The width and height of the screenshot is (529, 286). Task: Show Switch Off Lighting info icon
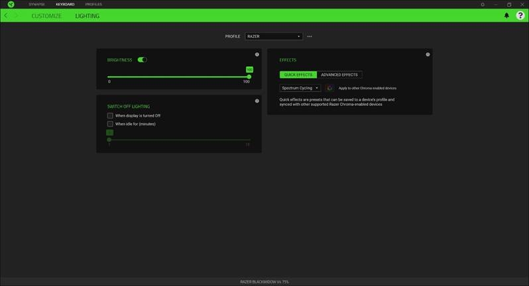point(257,101)
